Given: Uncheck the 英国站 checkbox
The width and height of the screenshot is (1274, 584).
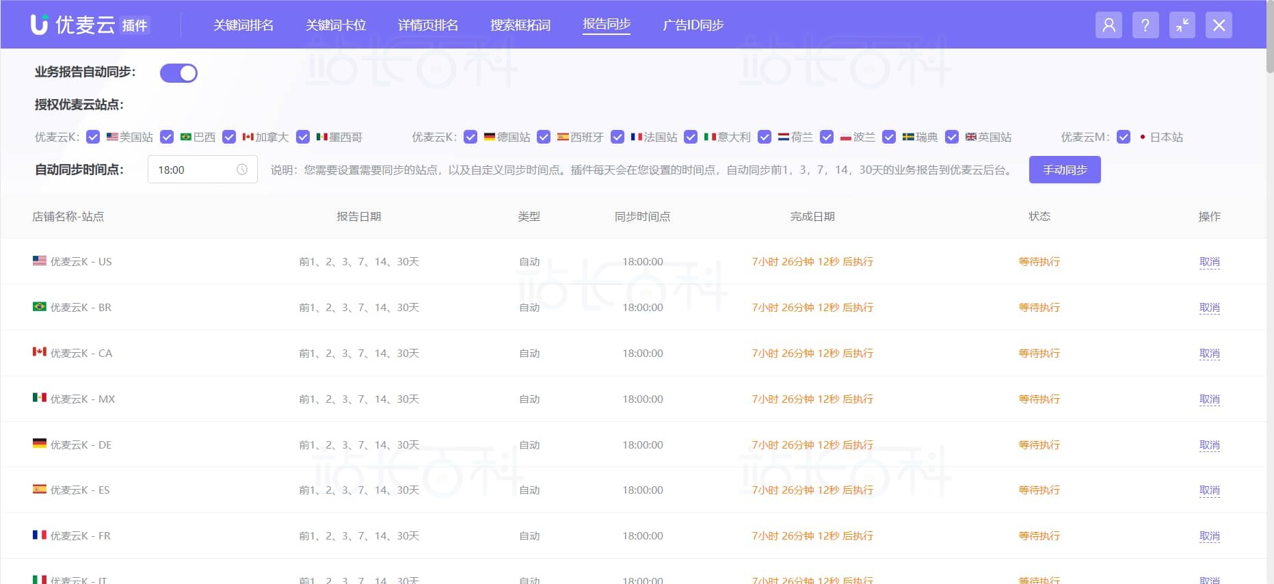Looking at the screenshot, I should click(x=952, y=137).
